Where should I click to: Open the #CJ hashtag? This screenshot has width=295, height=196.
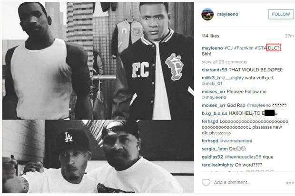(228, 48)
